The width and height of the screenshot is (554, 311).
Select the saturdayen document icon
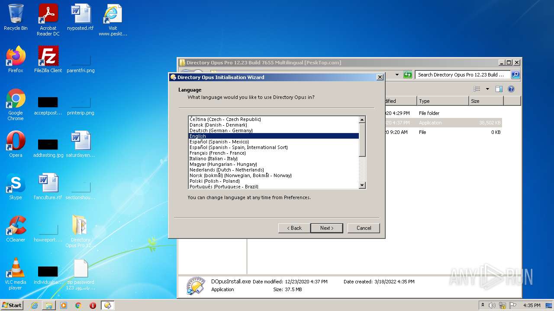(81, 144)
